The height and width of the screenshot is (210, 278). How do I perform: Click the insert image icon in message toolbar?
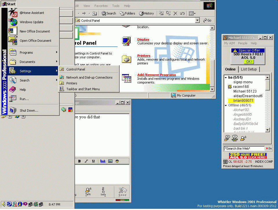click(x=110, y=161)
